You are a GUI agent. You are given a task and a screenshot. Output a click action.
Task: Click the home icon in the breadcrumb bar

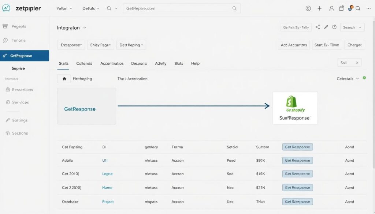pos(64,79)
